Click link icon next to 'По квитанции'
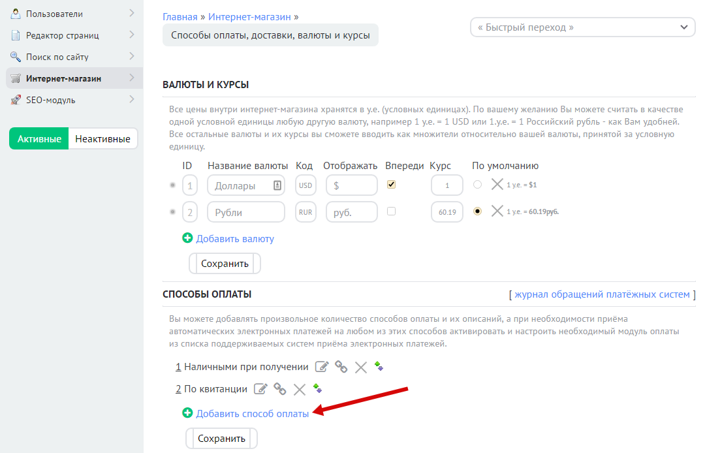The width and height of the screenshot is (705, 453). pos(280,389)
